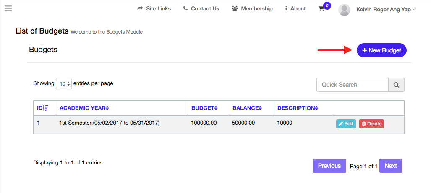The height and width of the screenshot is (193, 431).
Task: Create a New Budget
Action: coord(381,50)
